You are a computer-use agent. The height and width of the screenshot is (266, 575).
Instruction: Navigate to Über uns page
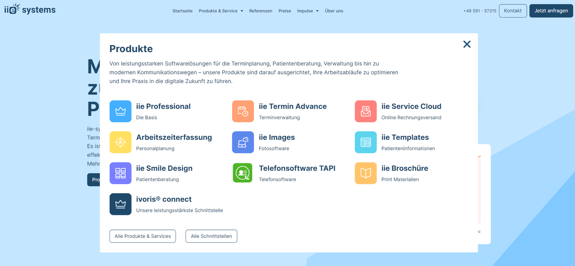point(334,11)
